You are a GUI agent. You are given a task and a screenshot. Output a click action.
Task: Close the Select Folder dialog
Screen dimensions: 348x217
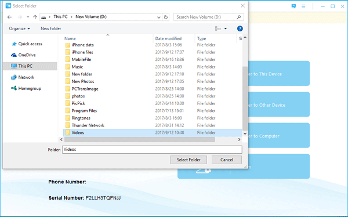tap(243, 6)
